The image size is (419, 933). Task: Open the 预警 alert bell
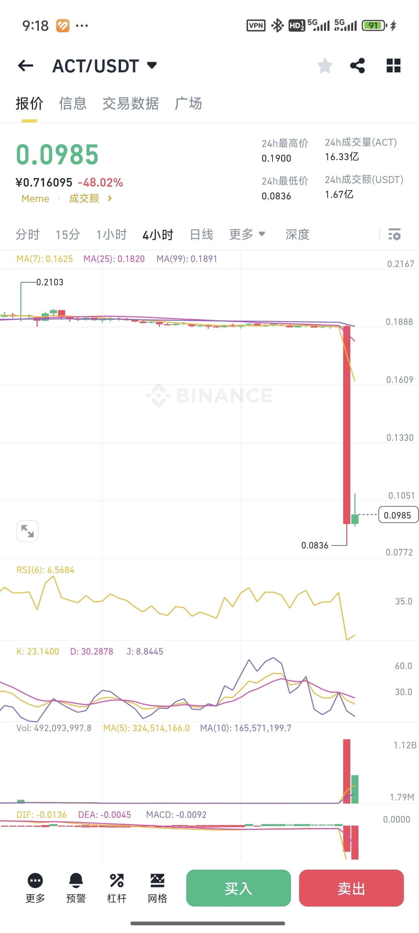coord(76,881)
